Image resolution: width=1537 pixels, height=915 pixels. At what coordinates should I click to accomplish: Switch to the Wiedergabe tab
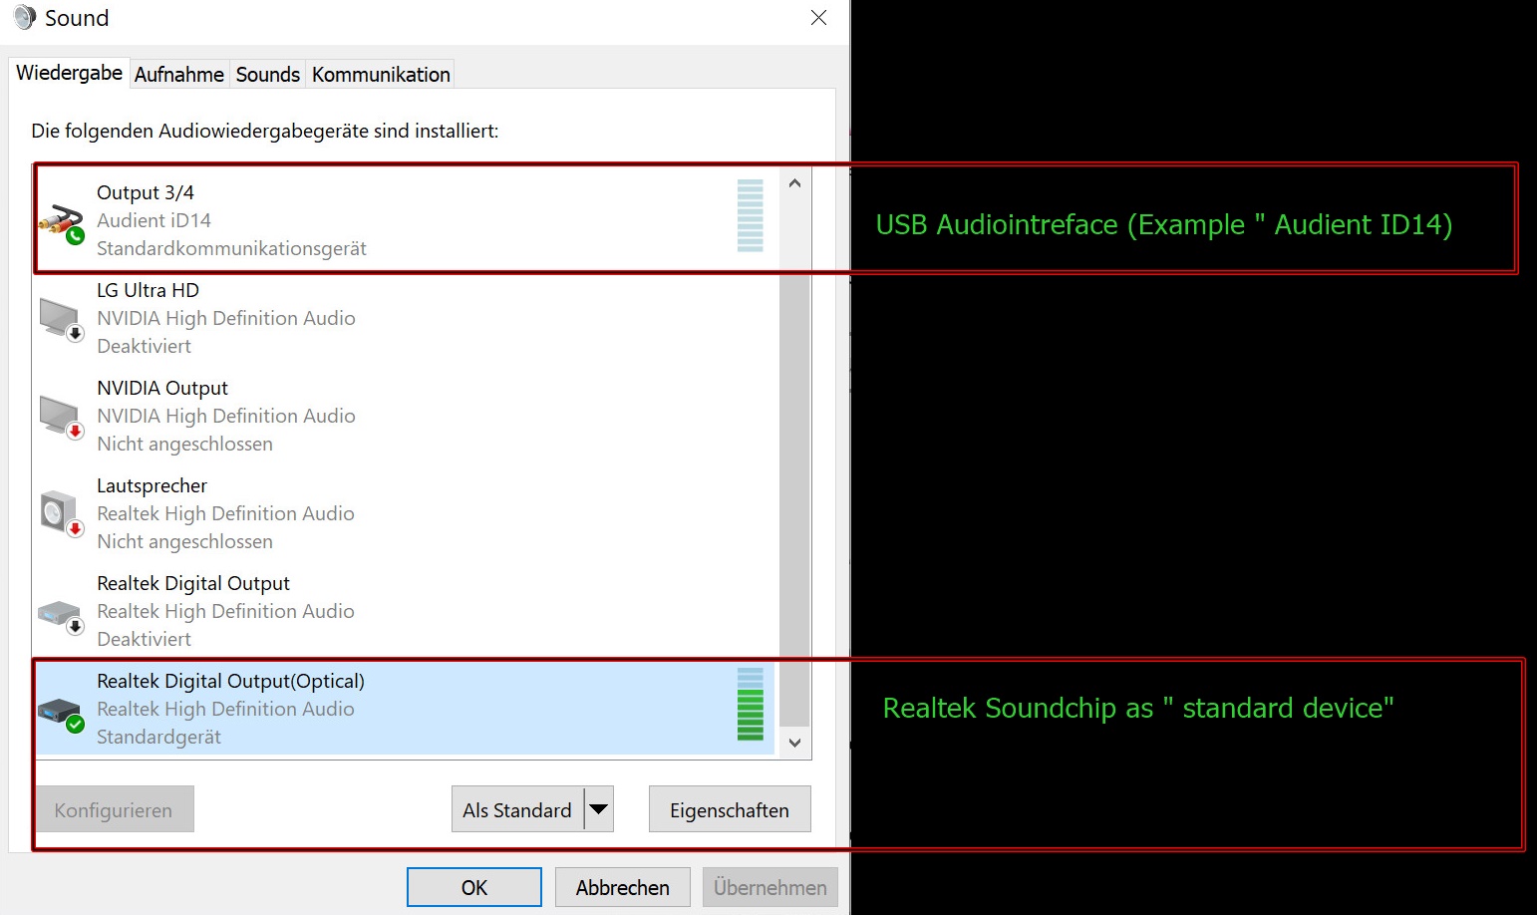[x=69, y=73]
